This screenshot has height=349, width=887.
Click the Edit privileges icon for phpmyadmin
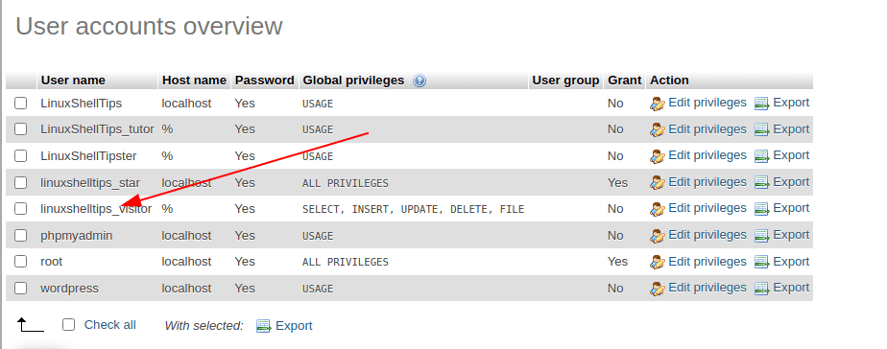(657, 236)
